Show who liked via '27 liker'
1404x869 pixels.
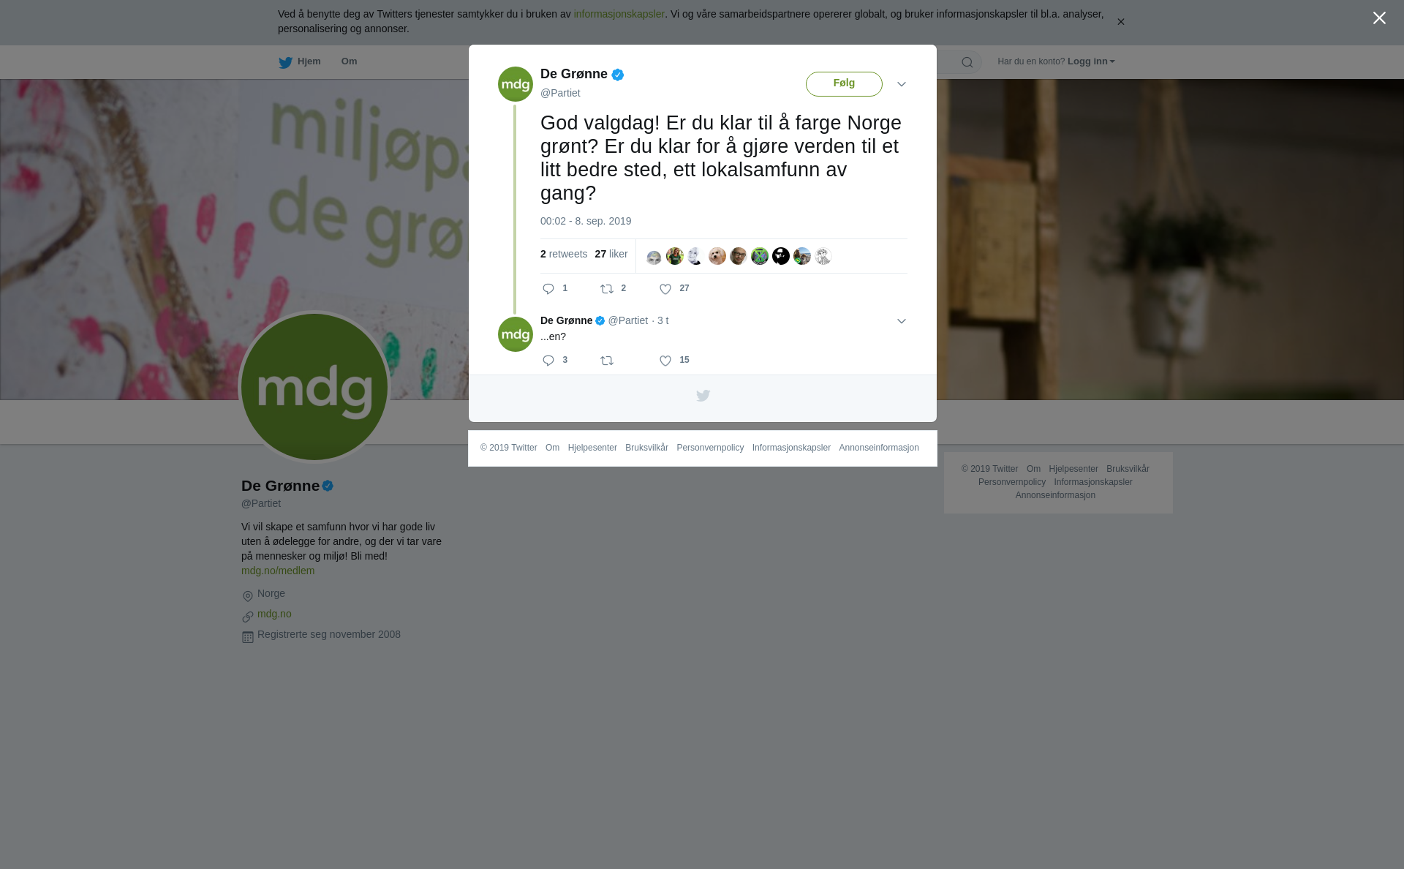point(611,254)
